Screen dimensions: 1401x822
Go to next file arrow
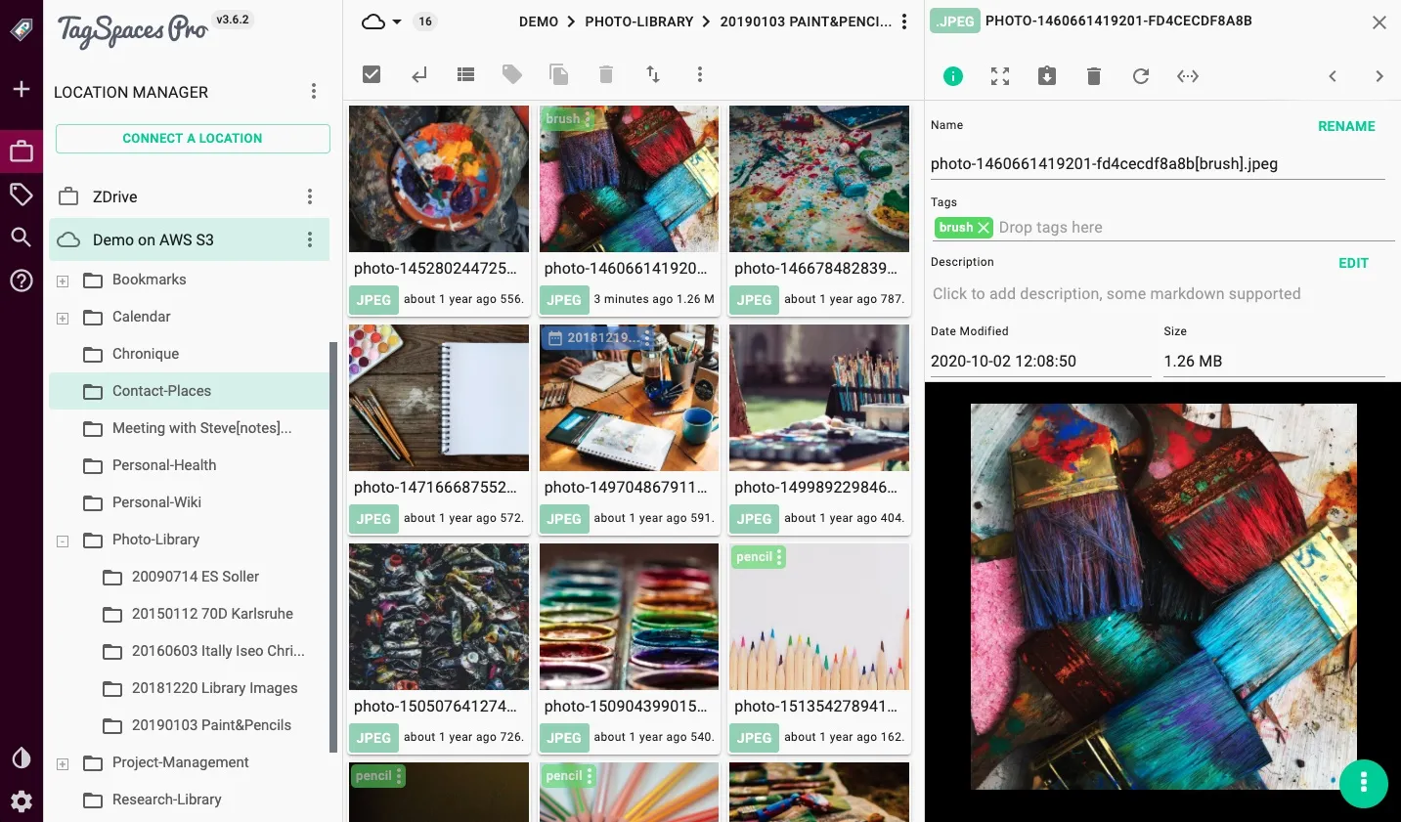coord(1379,76)
